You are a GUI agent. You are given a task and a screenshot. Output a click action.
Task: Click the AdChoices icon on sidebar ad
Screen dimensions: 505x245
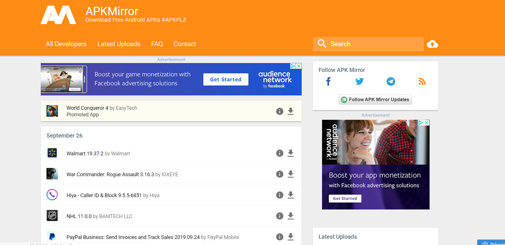(421, 123)
